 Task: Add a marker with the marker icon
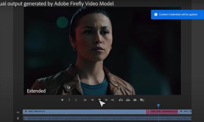(62, 100)
